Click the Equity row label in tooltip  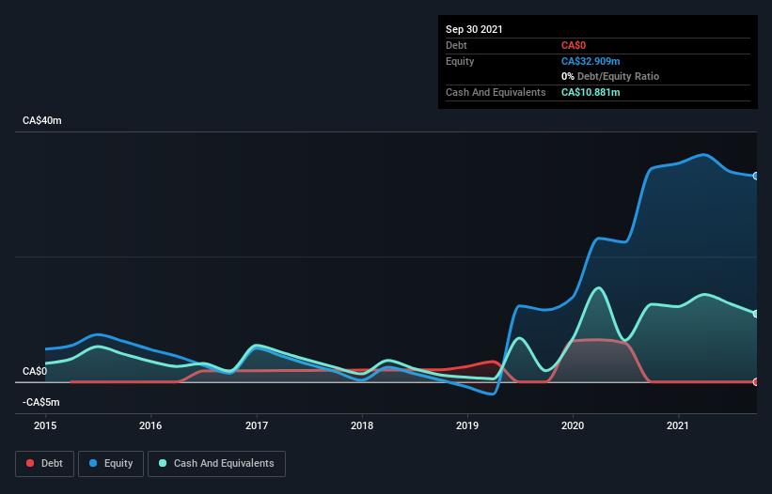tap(460, 61)
